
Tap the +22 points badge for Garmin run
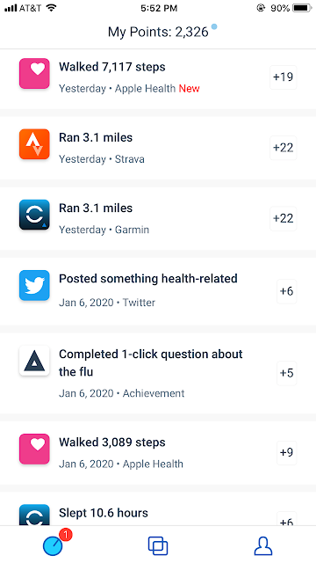point(283,218)
